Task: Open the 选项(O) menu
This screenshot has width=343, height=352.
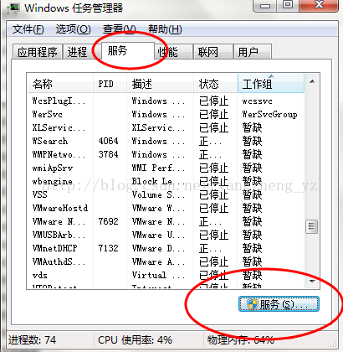Action: 73,29
